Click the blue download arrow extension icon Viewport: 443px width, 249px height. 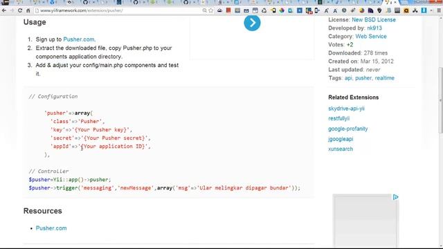click(424, 11)
